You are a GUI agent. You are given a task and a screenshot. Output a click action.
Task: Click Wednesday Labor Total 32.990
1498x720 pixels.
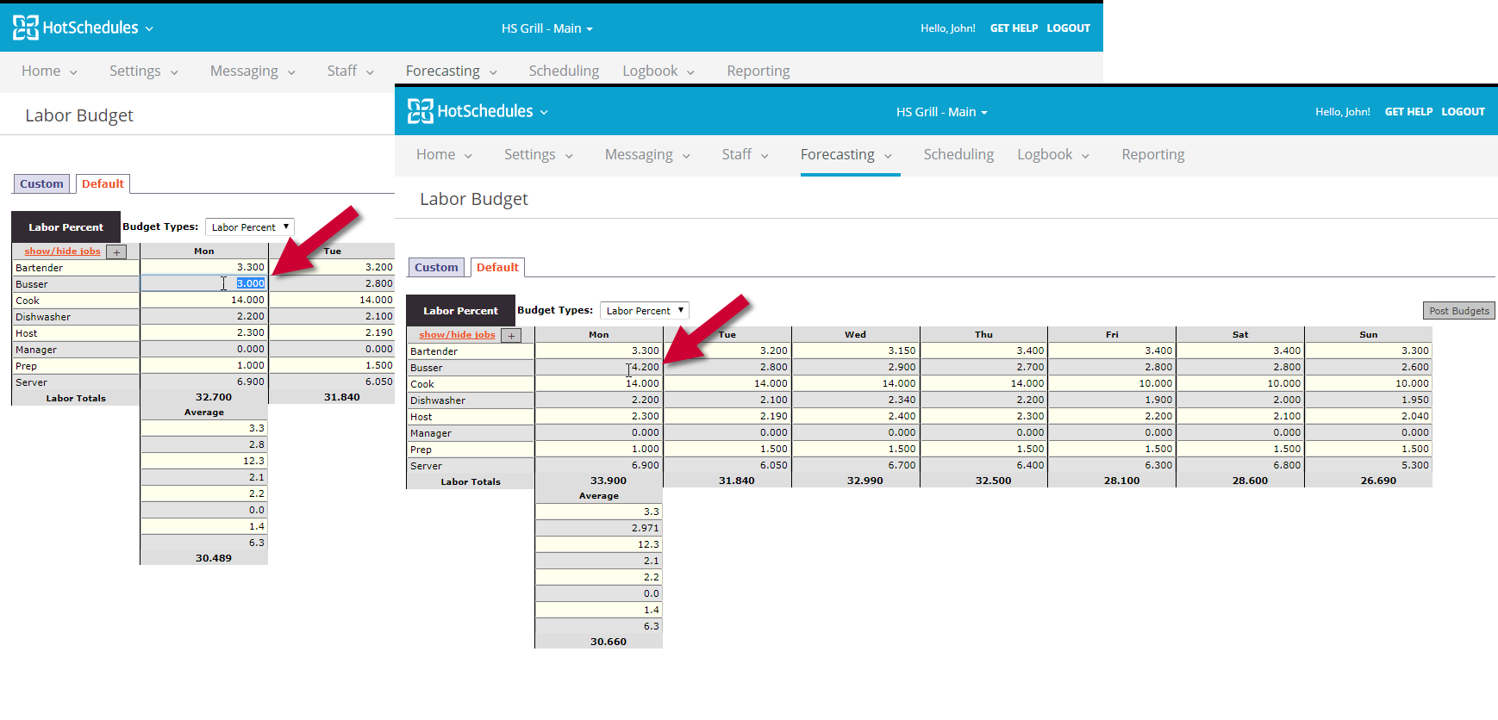865,481
